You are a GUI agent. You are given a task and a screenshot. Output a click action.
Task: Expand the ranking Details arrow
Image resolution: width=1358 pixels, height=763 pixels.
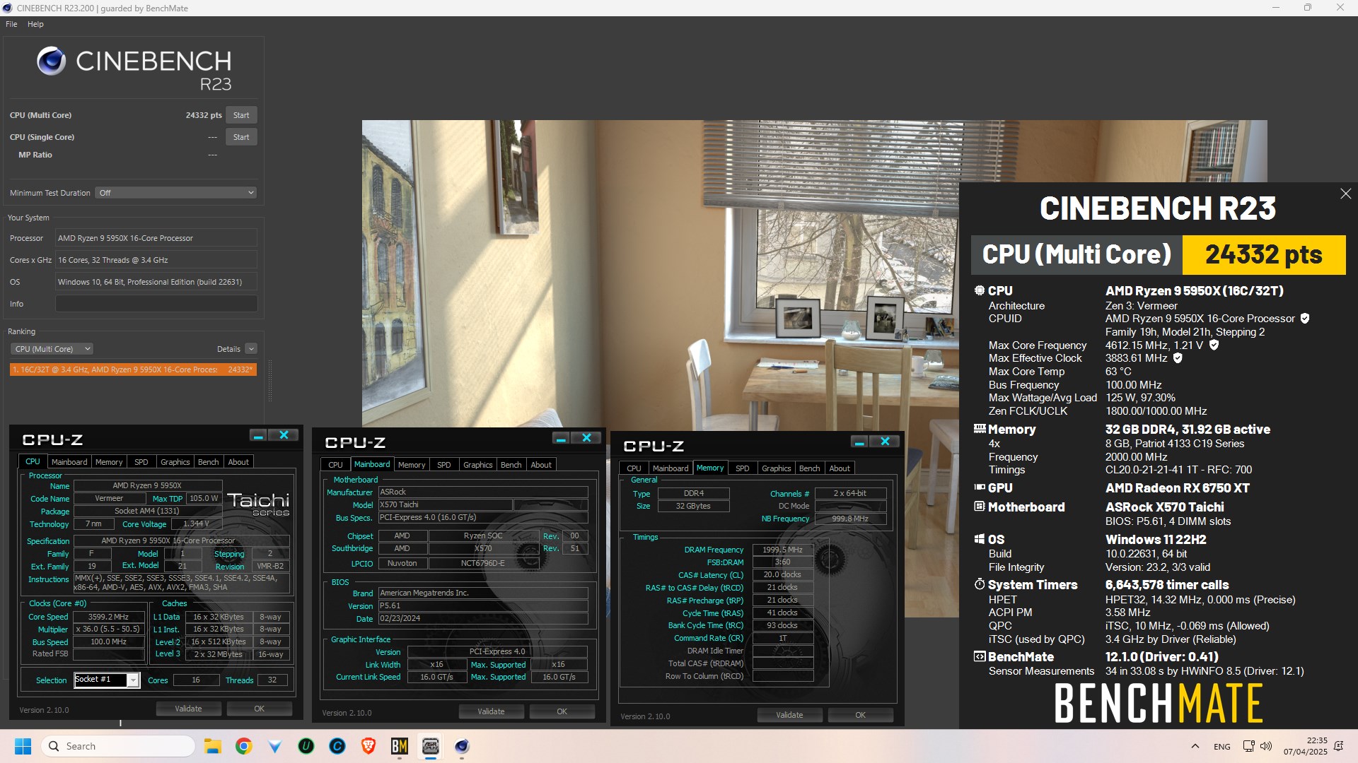(x=251, y=349)
